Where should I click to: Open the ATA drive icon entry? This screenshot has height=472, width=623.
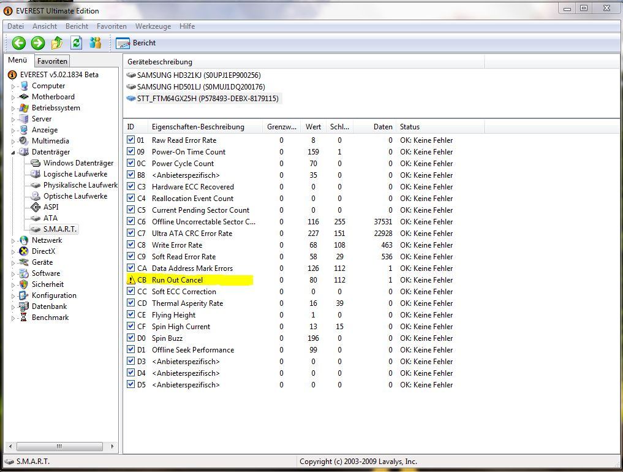pyautogui.click(x=36, y=218)
